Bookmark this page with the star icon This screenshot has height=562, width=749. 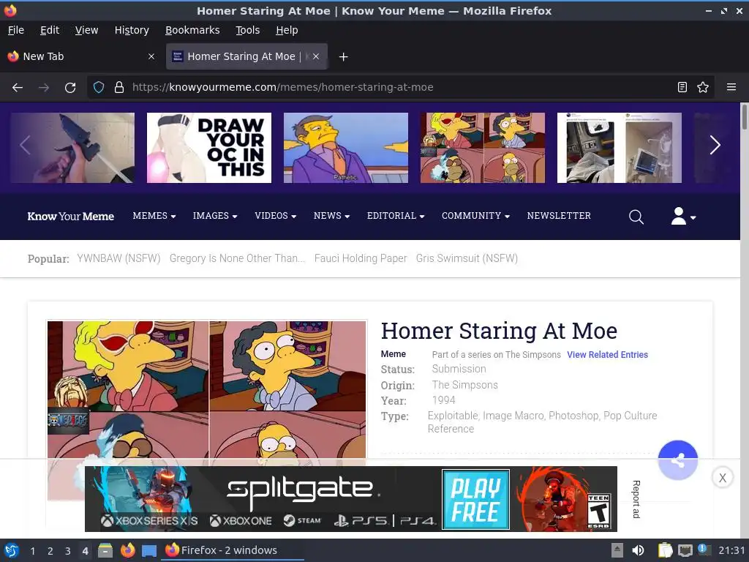(703, 88)
